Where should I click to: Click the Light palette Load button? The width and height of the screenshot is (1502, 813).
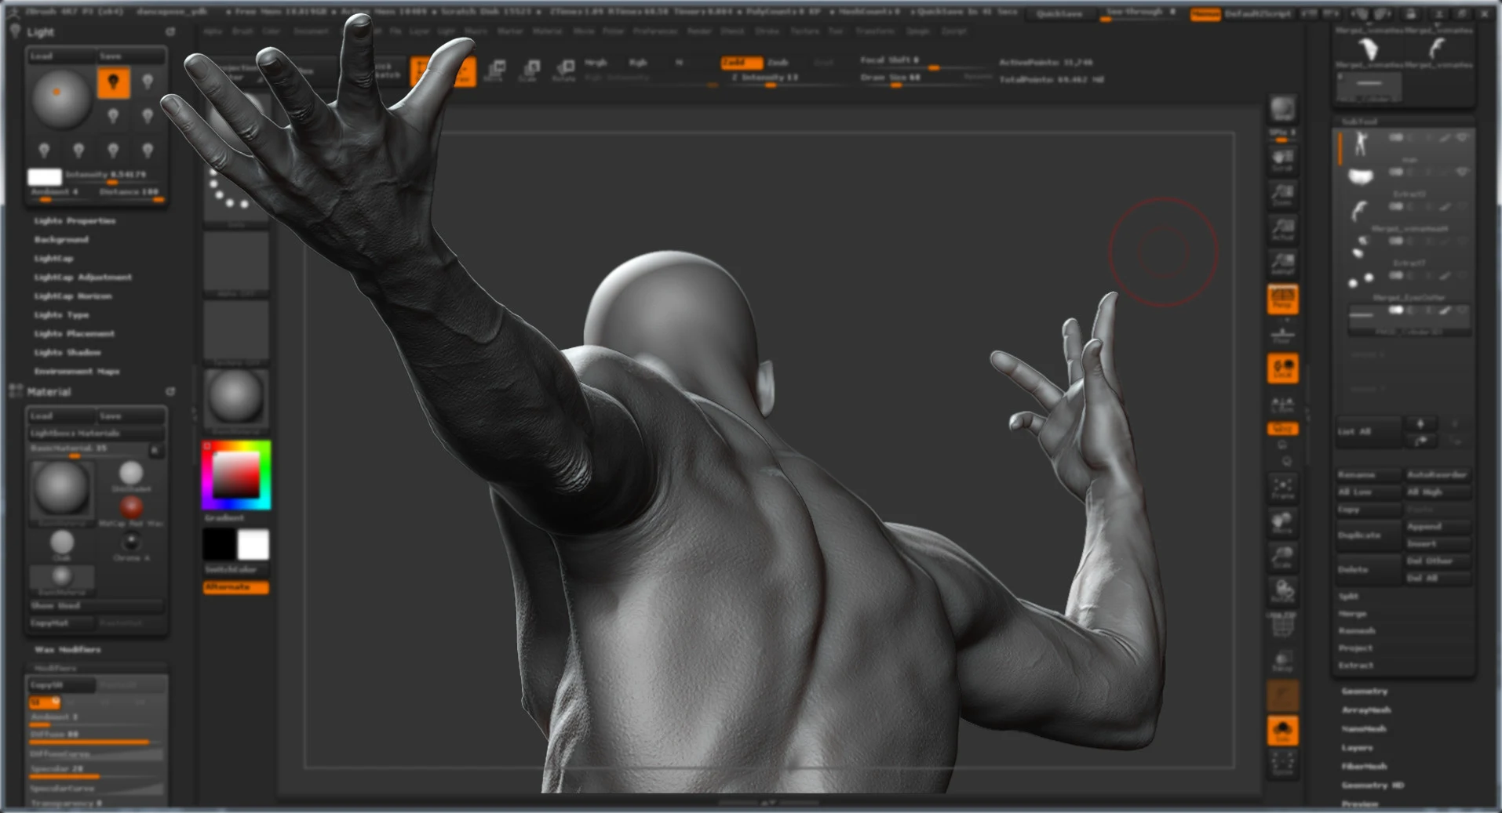coord(61,56)
